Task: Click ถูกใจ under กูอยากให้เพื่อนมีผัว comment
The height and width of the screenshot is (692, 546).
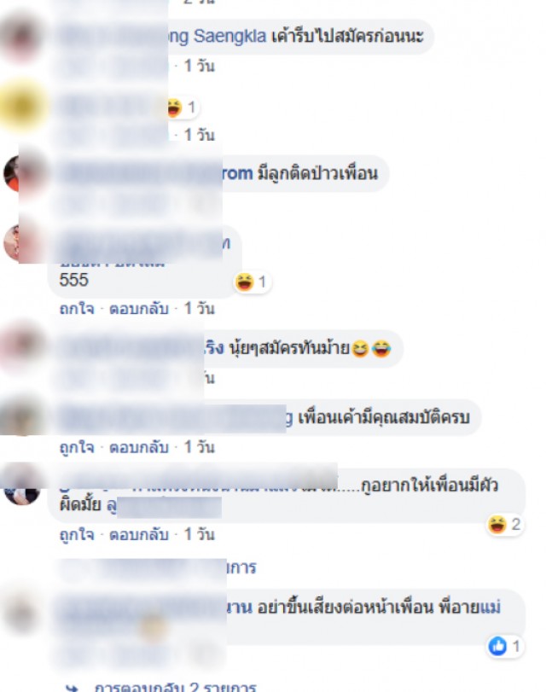Action: click(77, 534)
